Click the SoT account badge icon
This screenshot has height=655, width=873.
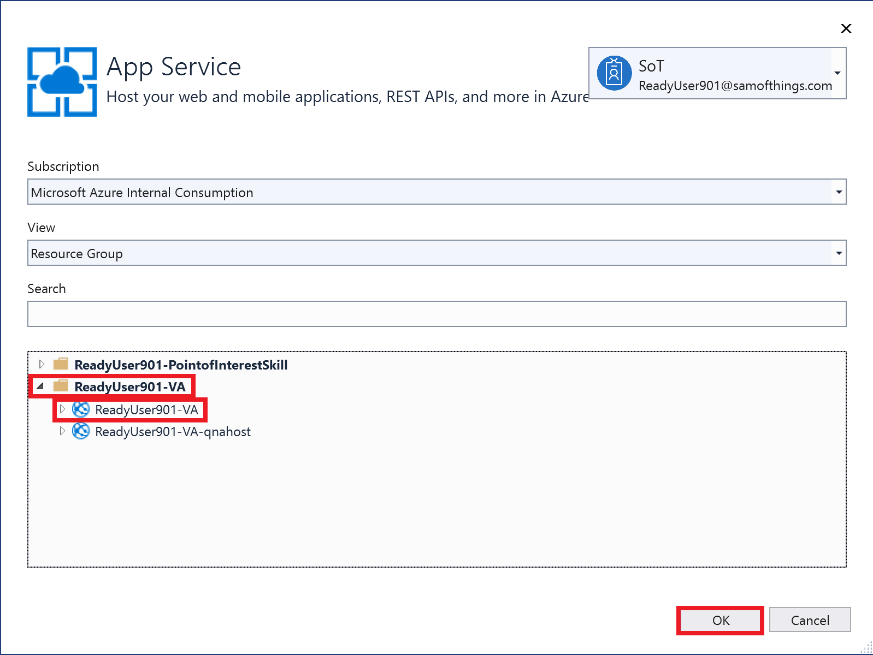pos(614,74)
